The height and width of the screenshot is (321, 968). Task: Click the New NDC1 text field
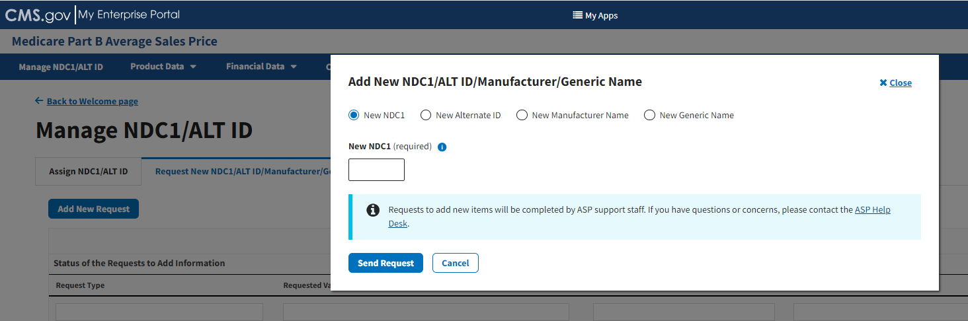click(x=376, y=170)
